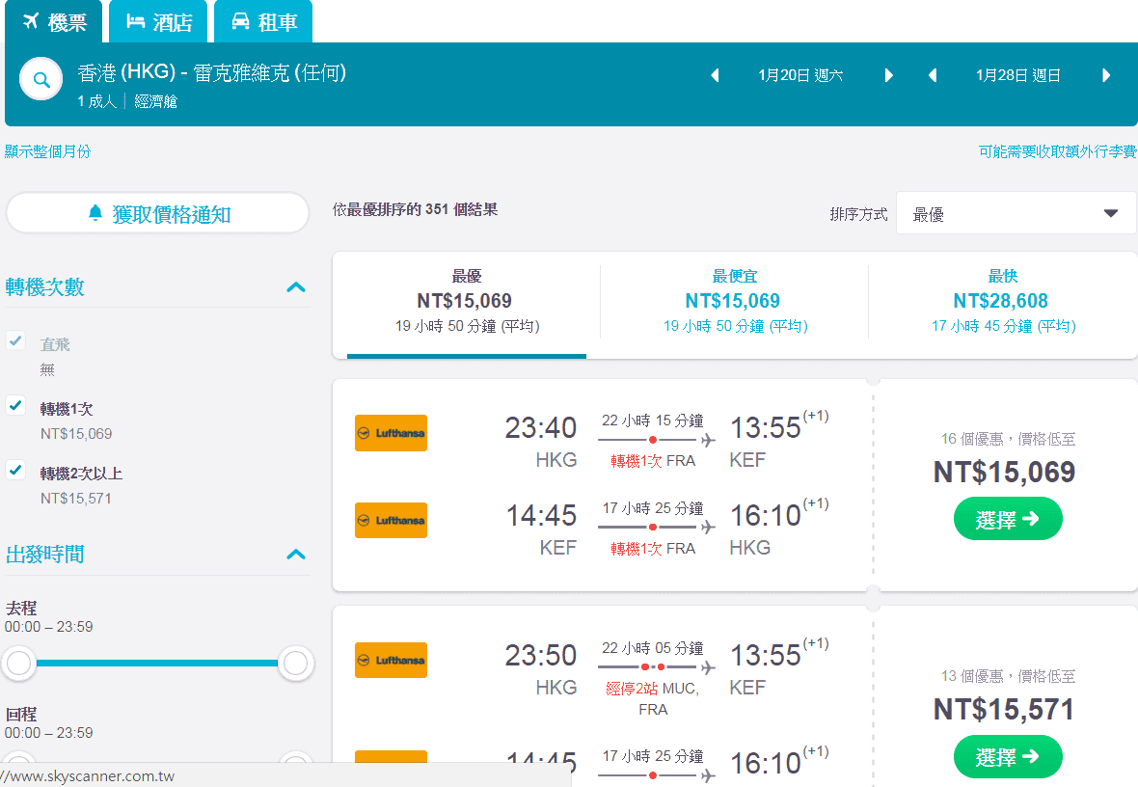Click Lufthansa logo of 23:50 HKG flight
This screenshot has width=1138, height=787.
391,660
